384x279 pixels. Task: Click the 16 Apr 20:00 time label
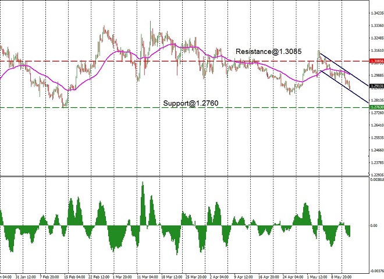(x=268, y=277)
